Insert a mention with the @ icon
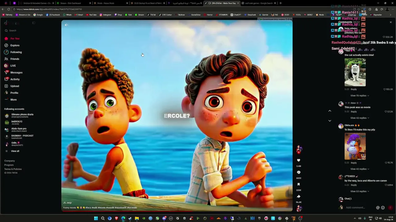The image size is (396, 222). coord(378,208)
